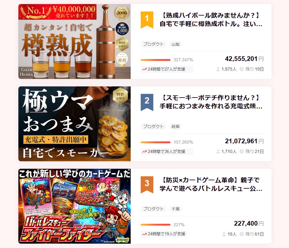
Task: Open the 熟成ハイボール project title link
Action: 211,20
